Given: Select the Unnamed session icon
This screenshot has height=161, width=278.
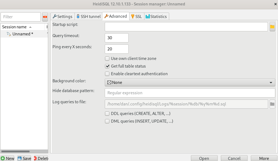Looking at the screenshot, I should pyautogui.click(x=9, y=34).
